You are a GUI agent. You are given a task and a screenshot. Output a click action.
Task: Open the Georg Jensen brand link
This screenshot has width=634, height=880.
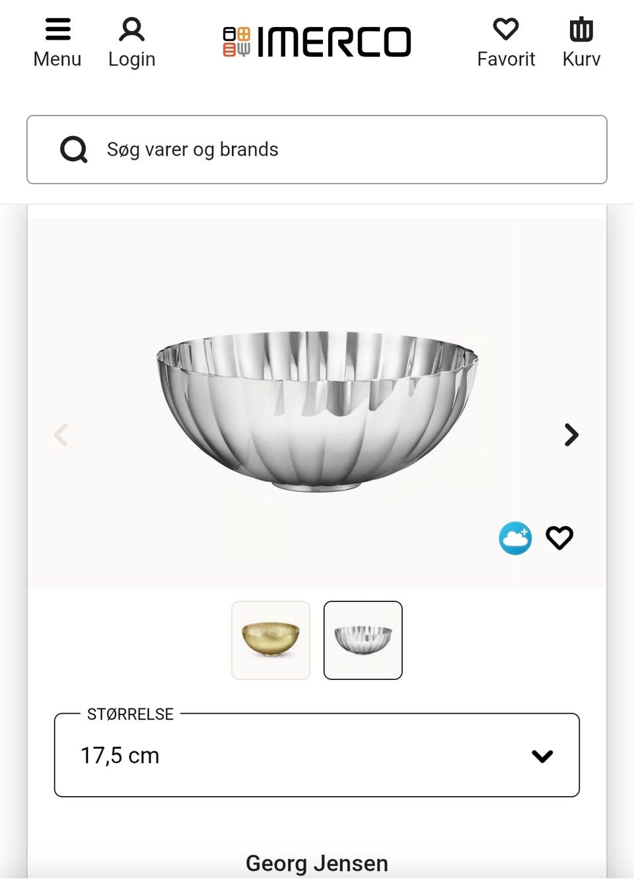[317, 863]
